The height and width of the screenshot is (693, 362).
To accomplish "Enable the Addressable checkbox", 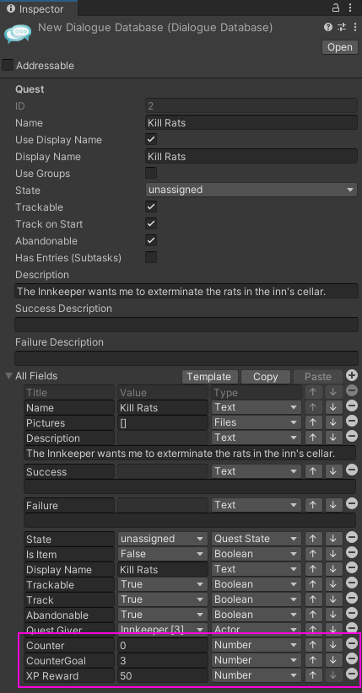I will [8, 66].
